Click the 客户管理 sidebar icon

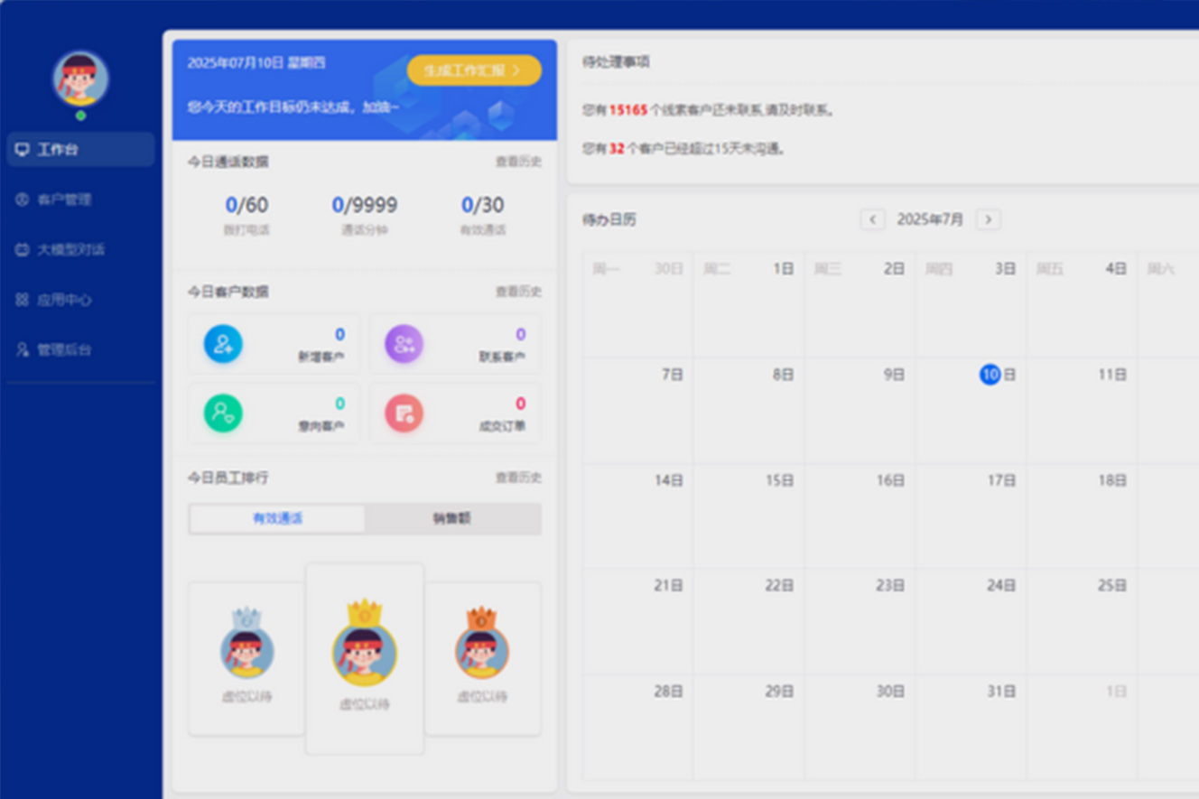coord(23,200)
